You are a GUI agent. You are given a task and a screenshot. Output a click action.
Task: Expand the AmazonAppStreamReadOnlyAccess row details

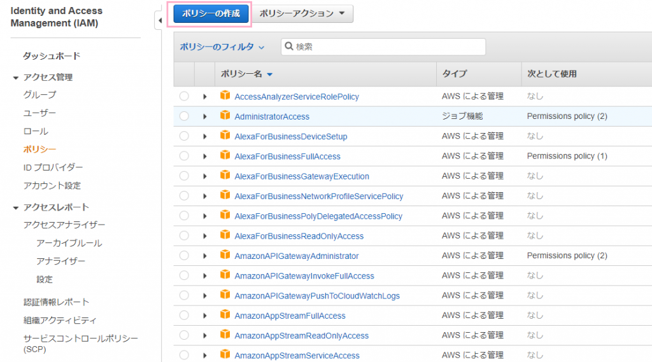pos(204,336)
